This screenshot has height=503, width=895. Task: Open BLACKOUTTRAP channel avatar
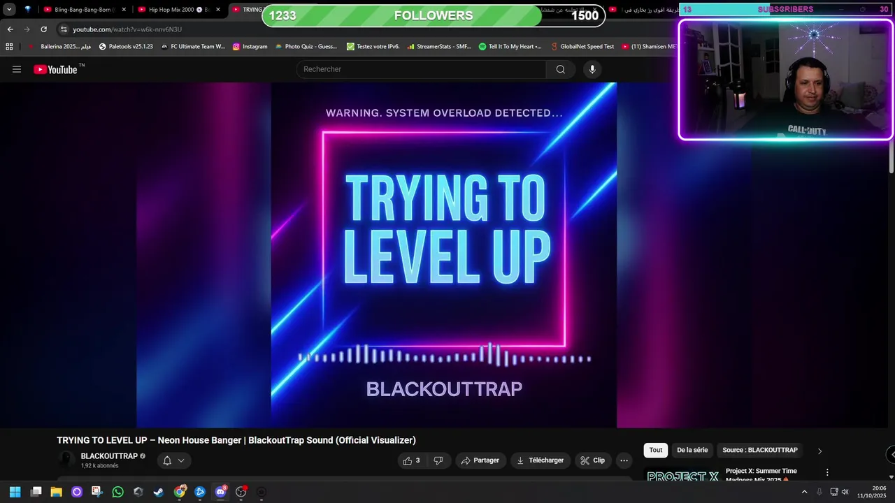[66, 460]
